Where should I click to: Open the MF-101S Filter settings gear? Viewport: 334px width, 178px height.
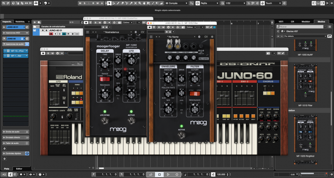[x=212, y=37]
